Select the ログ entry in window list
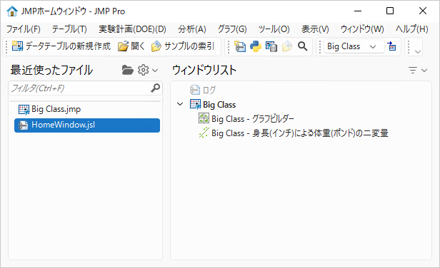440x268 pixels. 209,90
